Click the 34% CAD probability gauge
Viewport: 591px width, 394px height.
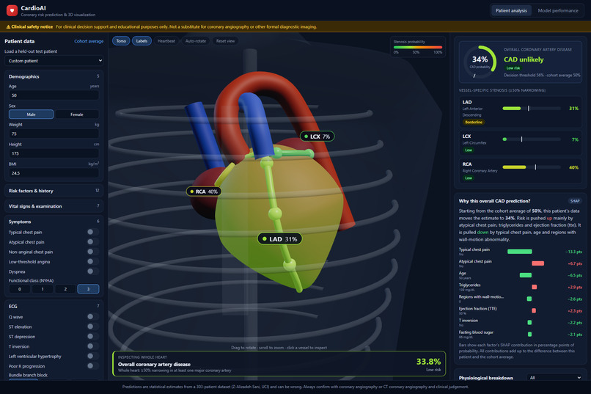point(480,62)
